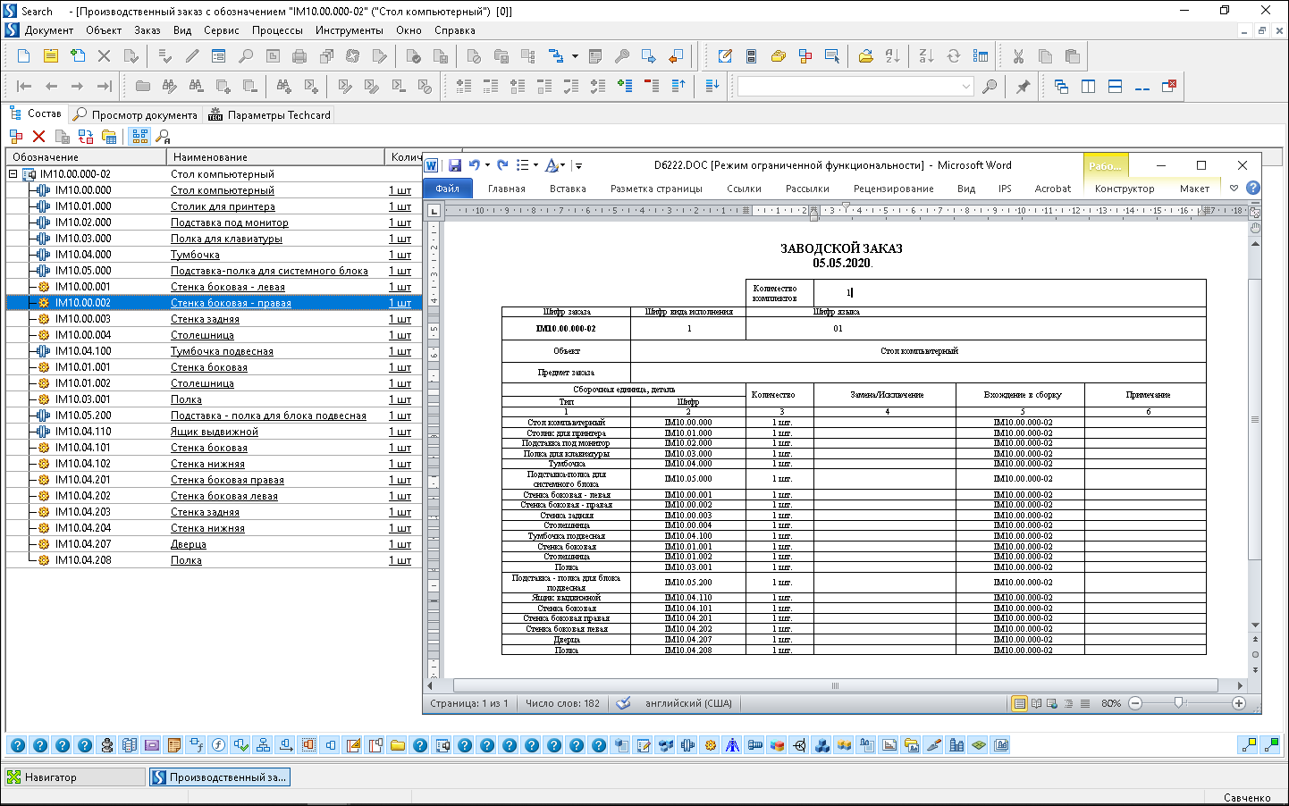Select Навигатор in the bottom window bar

click(x=51, y=777)
